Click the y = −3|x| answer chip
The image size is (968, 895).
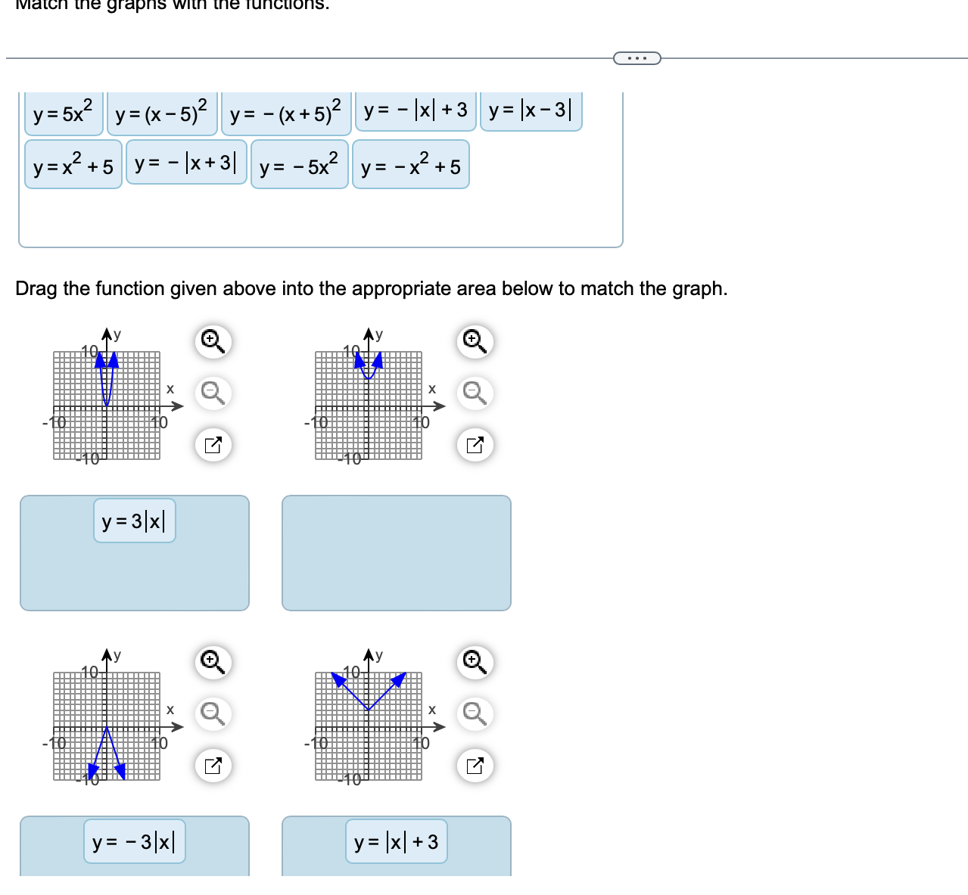point(133,841)
